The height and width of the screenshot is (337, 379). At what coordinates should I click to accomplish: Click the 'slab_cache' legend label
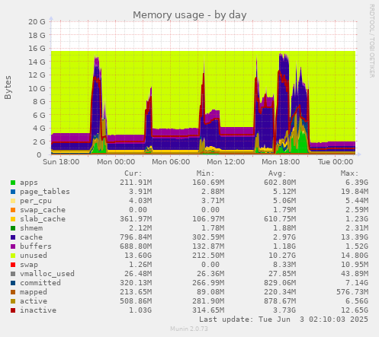(43, 219)
